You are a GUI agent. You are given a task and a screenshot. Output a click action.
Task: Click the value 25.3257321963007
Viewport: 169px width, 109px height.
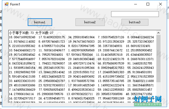point(140,42)
